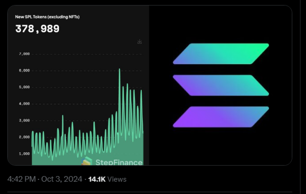Image resolution: width=306 pixels, height=194 pixels.
Task: Click the StepFinance logo icon watermark
Action: pyautogui.click(x=87, y=162)
